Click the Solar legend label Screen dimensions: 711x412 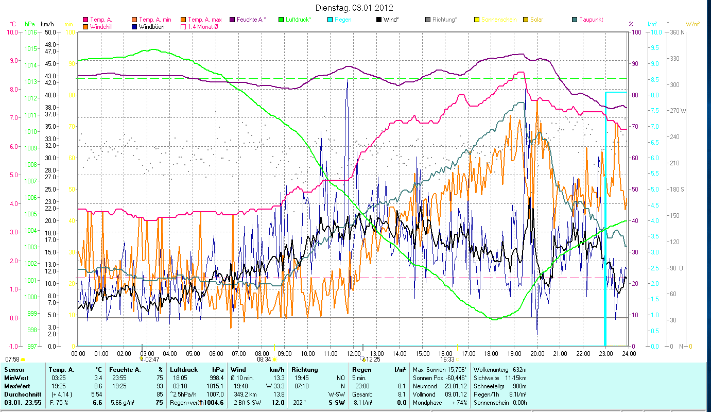tap(536, 20)
